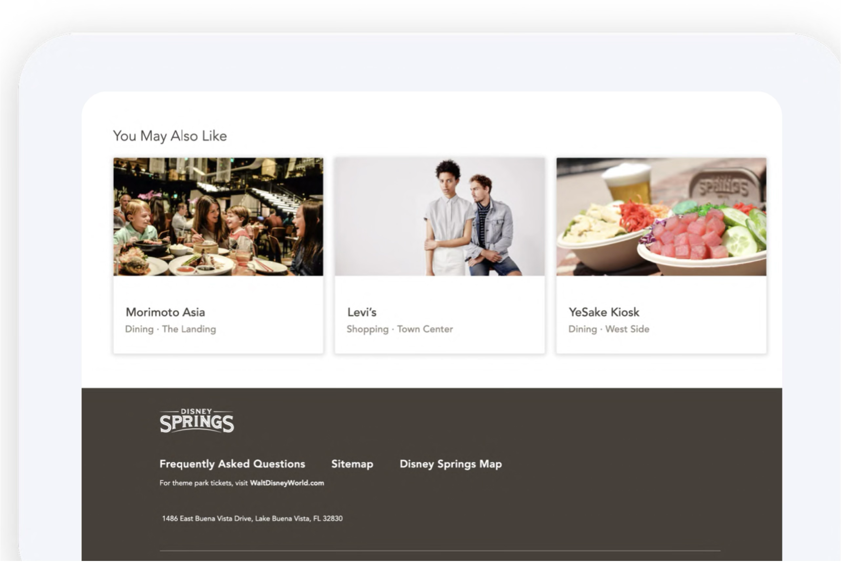The width and height of the screenshot is (841, 578).
Task: Visit the WaltDisneyWorld.com link
Action: tap(287, 483)
